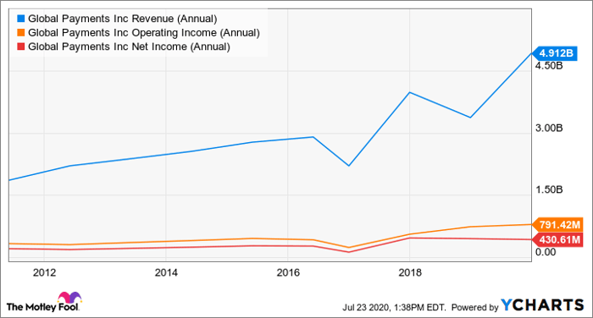593x318 pixels.
Task: Click the 2016 x-axis label
Action: tap(288, 272)
